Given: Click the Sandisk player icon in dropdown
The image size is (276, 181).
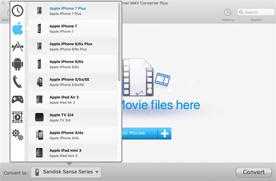Looking at the screenshot, I should coord(37,172).
